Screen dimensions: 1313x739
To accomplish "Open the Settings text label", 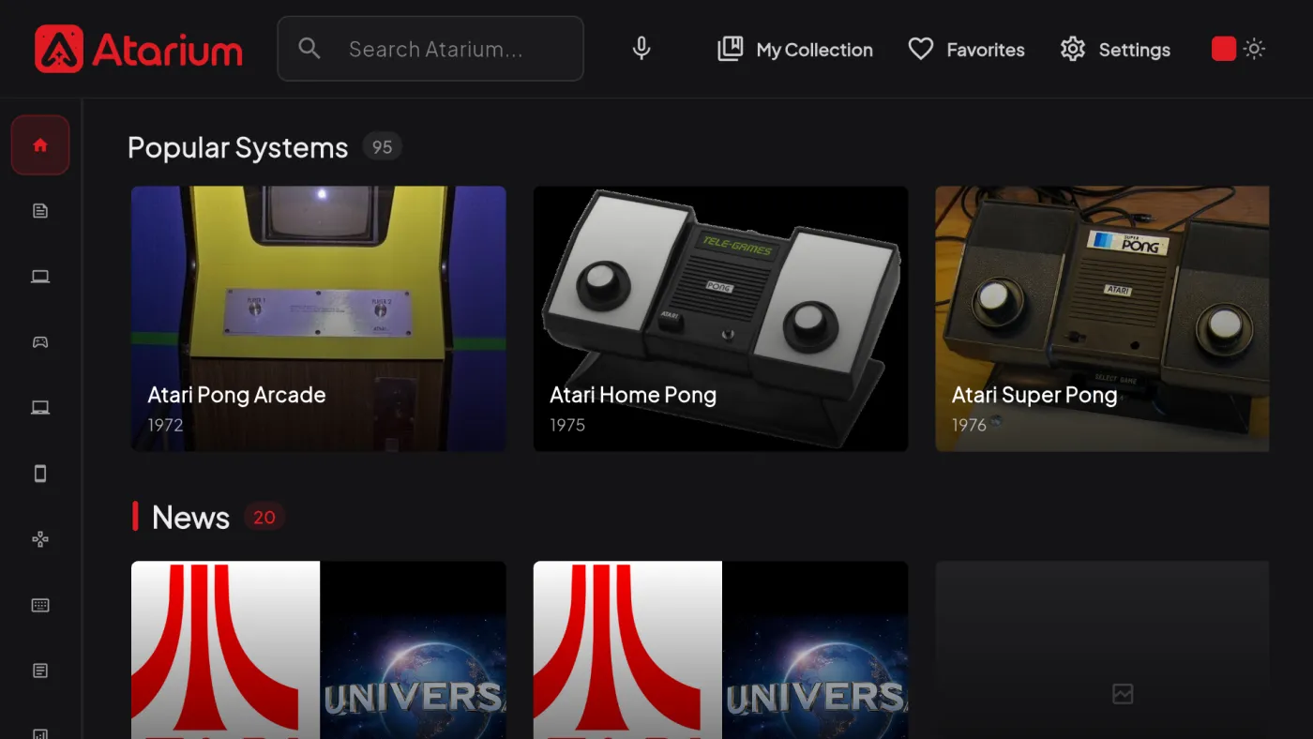I will click(1135, 50).
